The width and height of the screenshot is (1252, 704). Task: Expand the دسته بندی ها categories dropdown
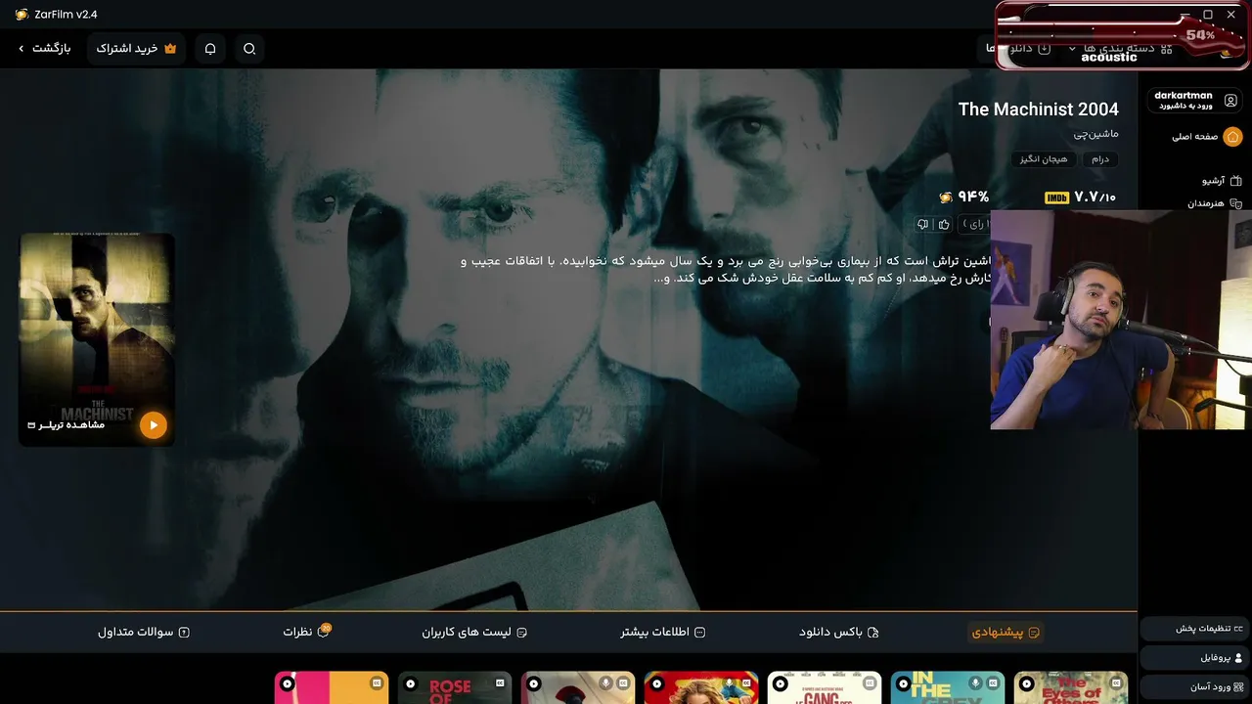tap(1120, 49)
